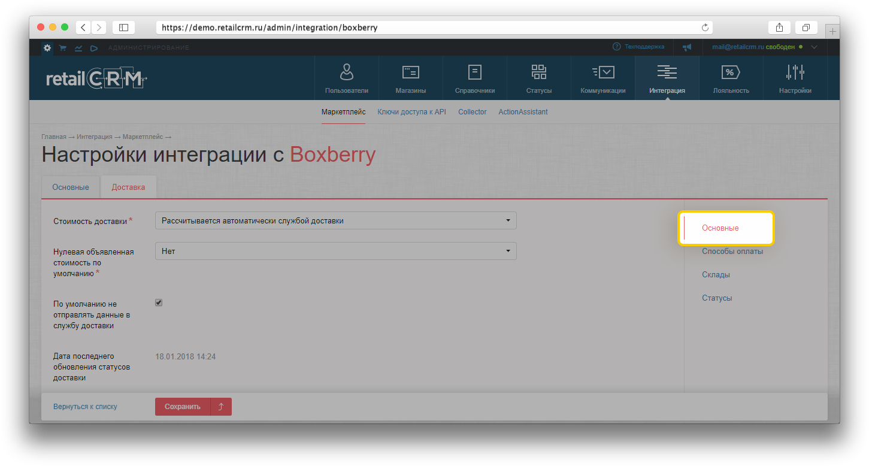Open the Collector submenu item
This screenshot has height=466, width=869.
[x=473, y=112]
